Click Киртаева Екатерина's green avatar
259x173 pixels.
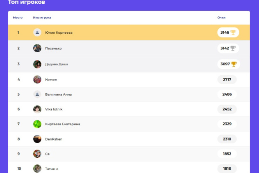pos(37,124)
